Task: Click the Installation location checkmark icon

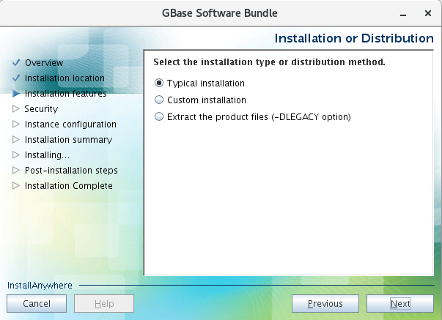Action: point(16,78)
